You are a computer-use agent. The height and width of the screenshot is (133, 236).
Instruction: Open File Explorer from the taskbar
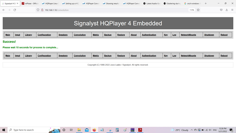coord(79,130)
